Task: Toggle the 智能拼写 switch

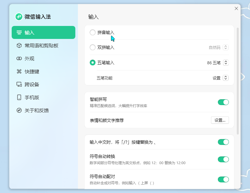Action: tap(223, 102)
